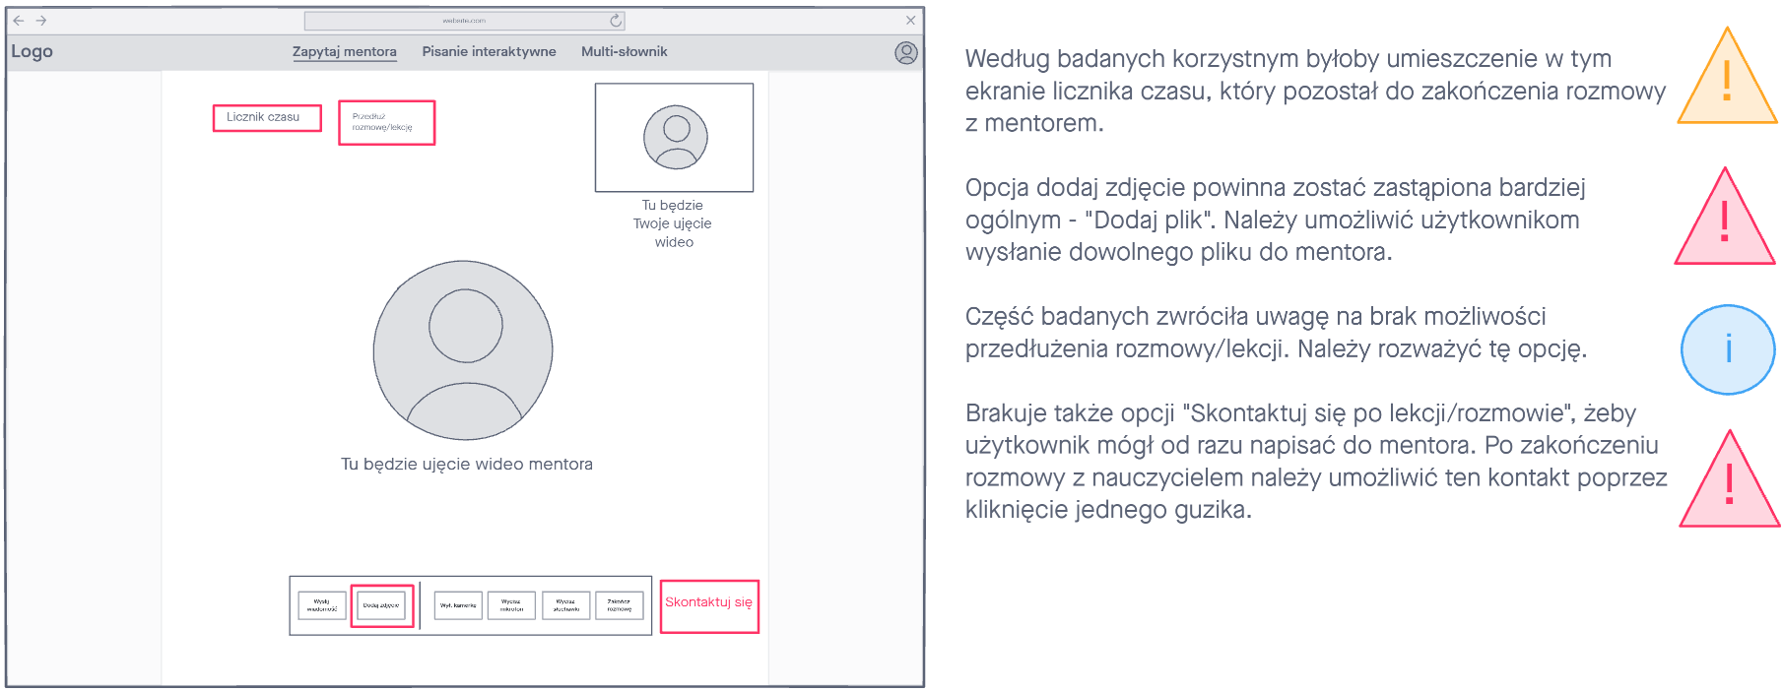Click the Wyślij wiadomość button
The height and width of the screenshot is (692, 1783).
[x=322, y=605]
